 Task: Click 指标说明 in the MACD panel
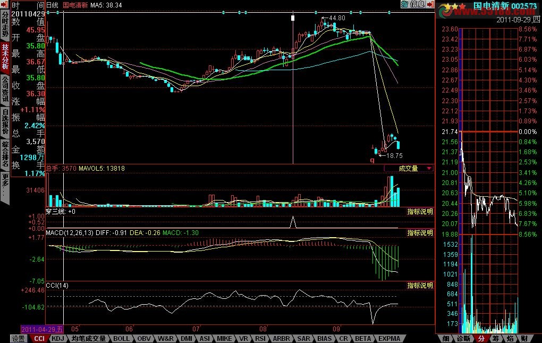(x=420, y=233)
